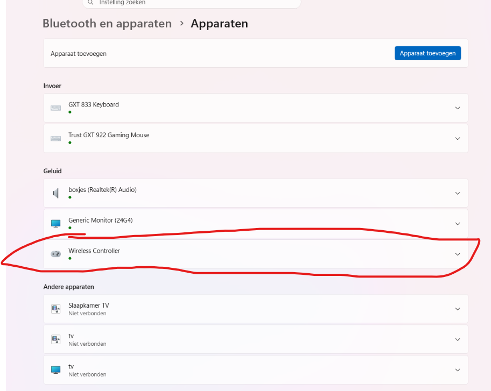Expand the Slaapkamer TV row chevron
The image size is (491, 391).
point(458,309)
